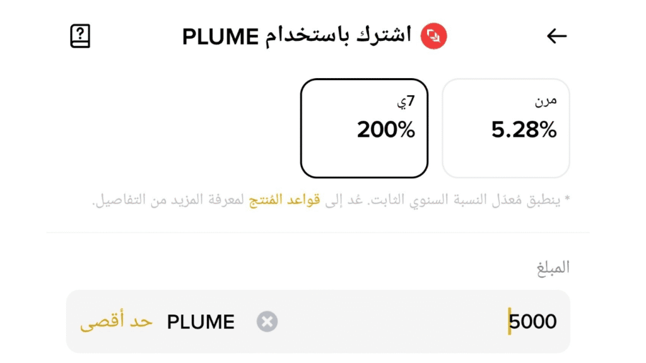Click the PLUME word in the header title

[x=221, y=37]
